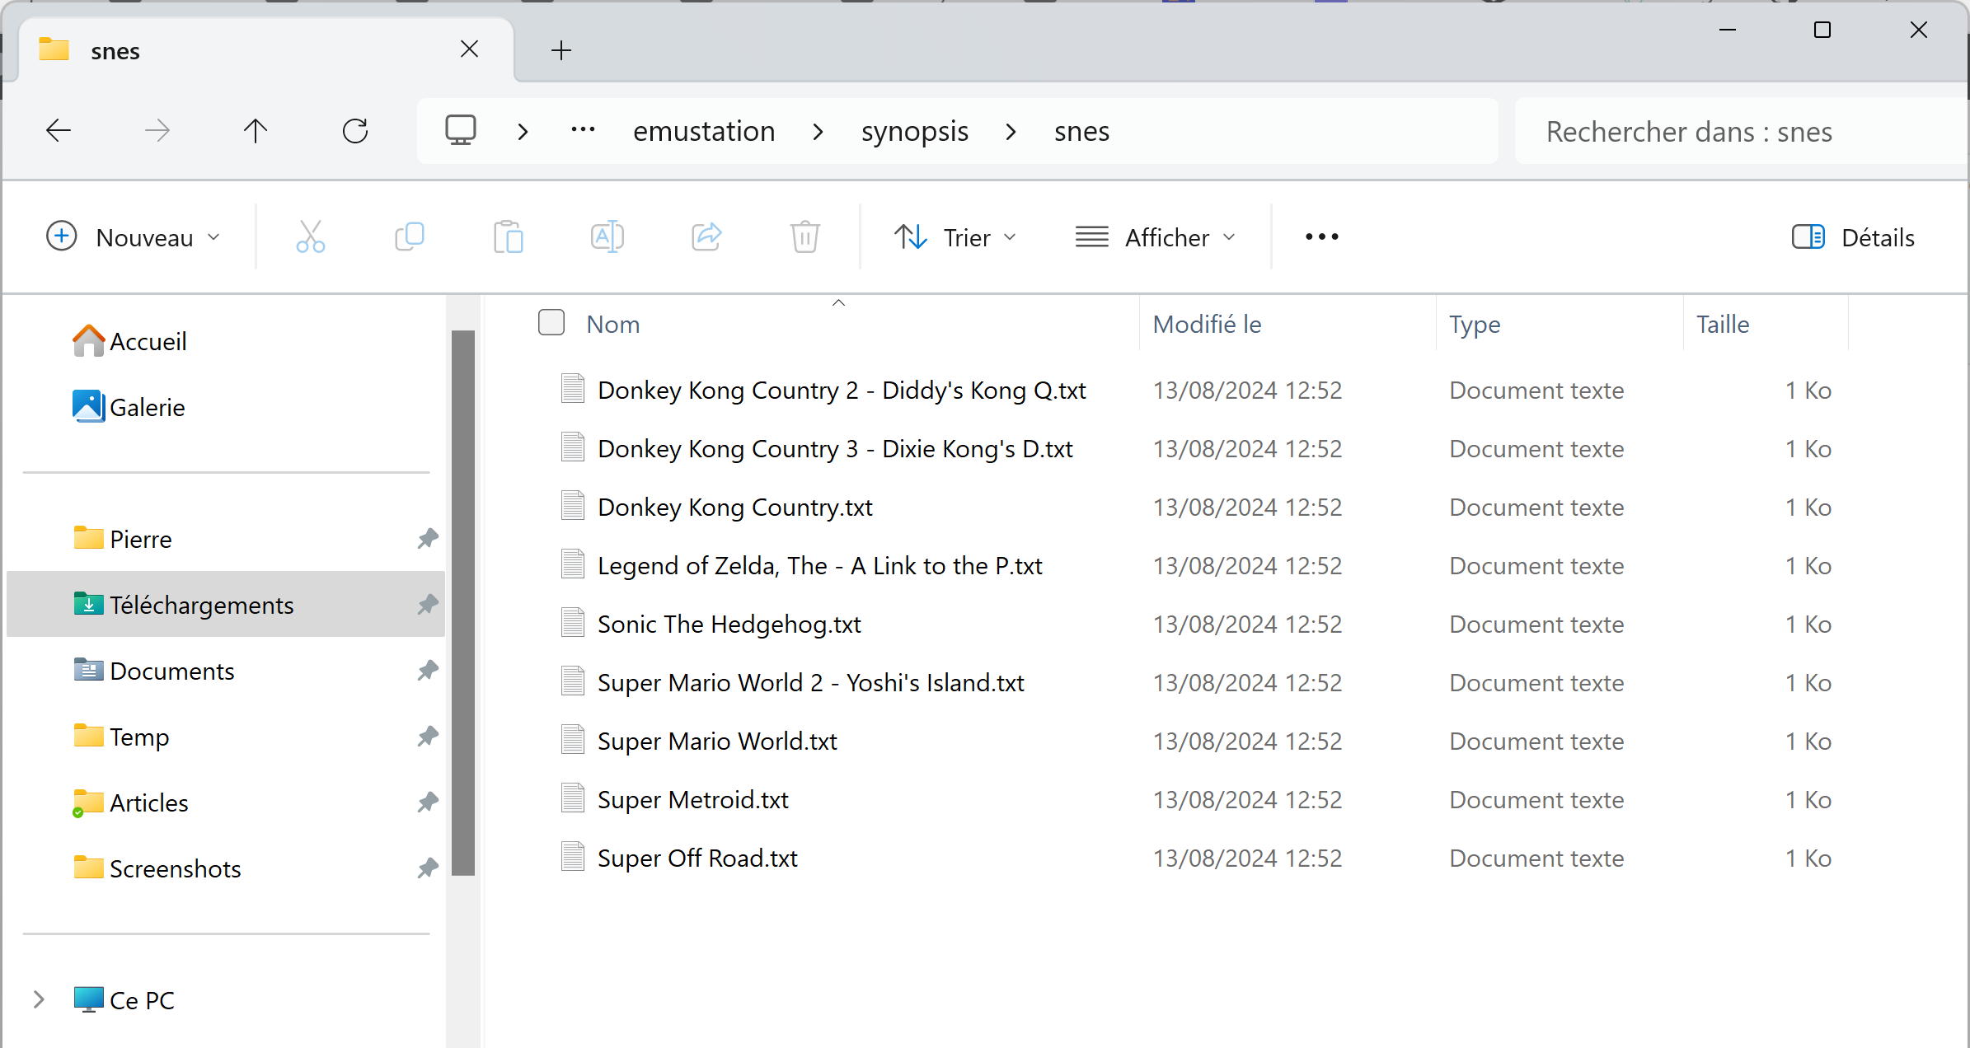Open the Trier sort dropdown
1970x1048 pixels.
pos(956,237)
